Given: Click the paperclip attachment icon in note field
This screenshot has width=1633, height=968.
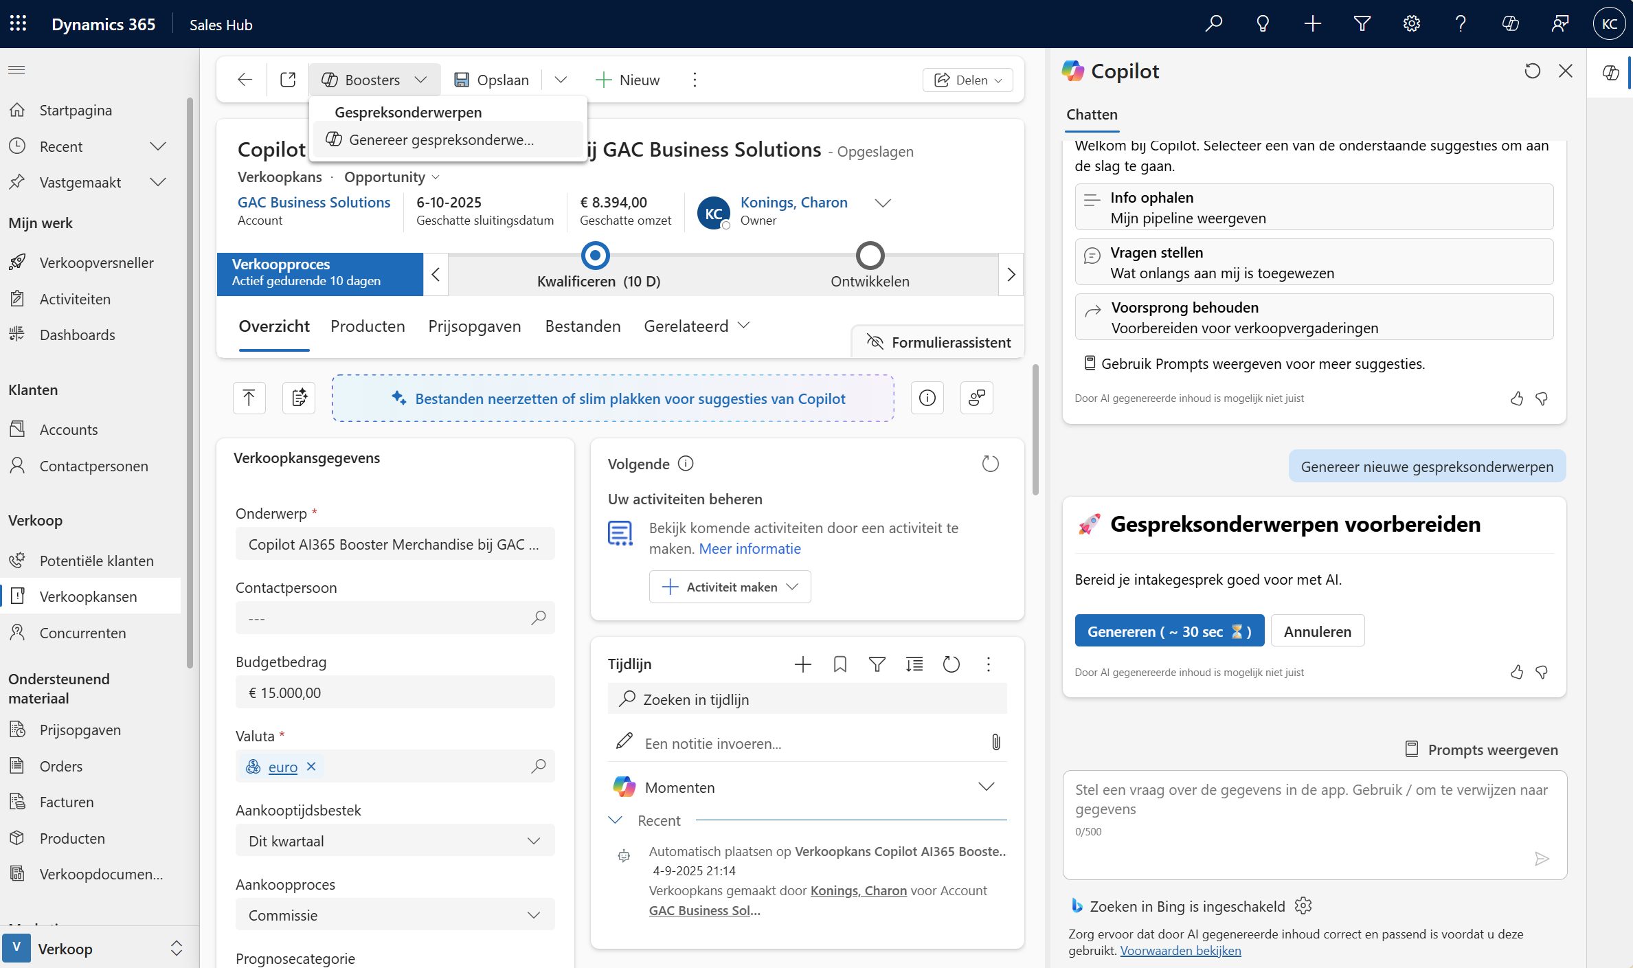Looking at the screenshot, I should tap(995, 743).
